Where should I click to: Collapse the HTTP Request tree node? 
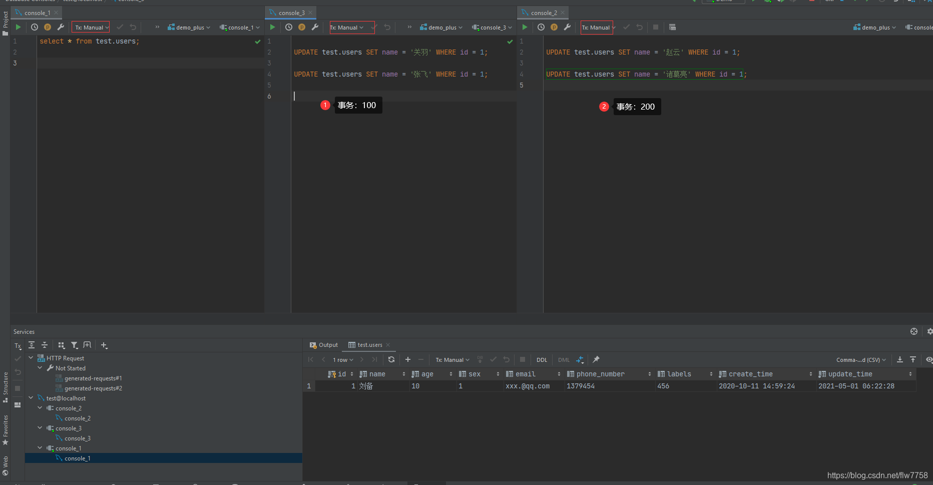click(x=31, y=358)
